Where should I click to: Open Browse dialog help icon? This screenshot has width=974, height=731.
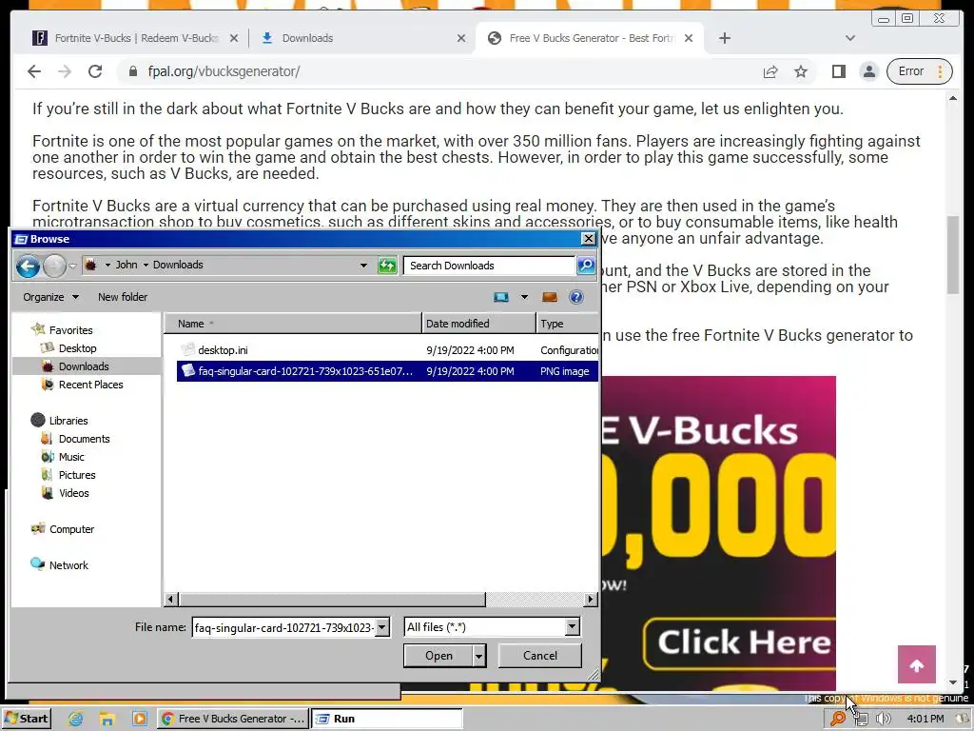click(576, 297)
